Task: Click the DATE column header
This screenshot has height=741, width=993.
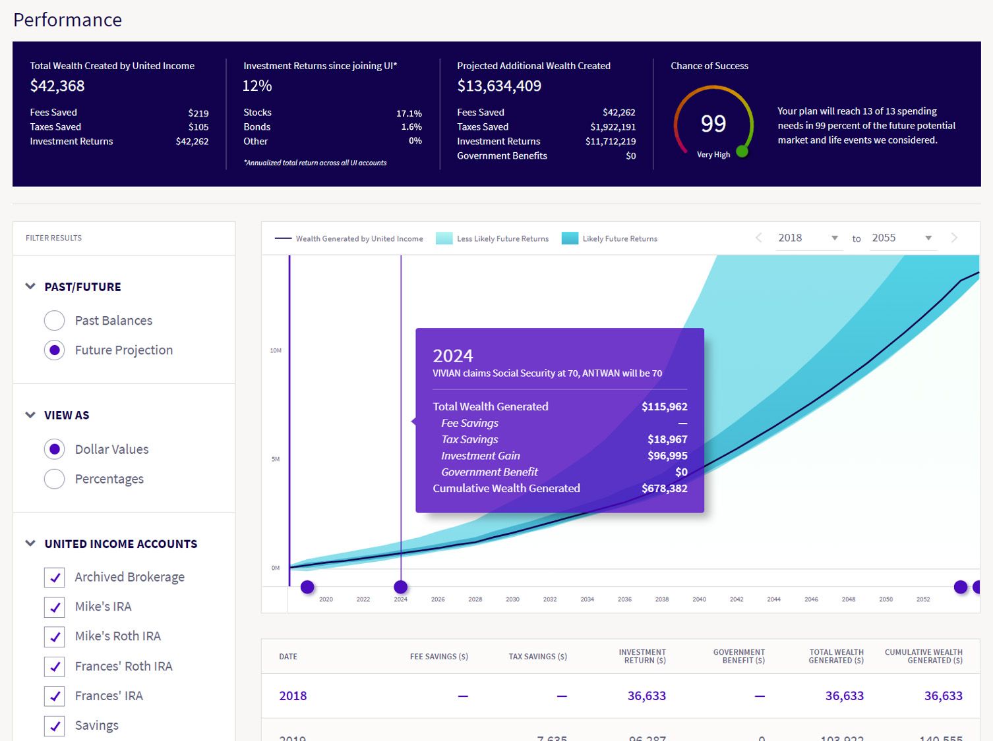Action: [288, 657]
